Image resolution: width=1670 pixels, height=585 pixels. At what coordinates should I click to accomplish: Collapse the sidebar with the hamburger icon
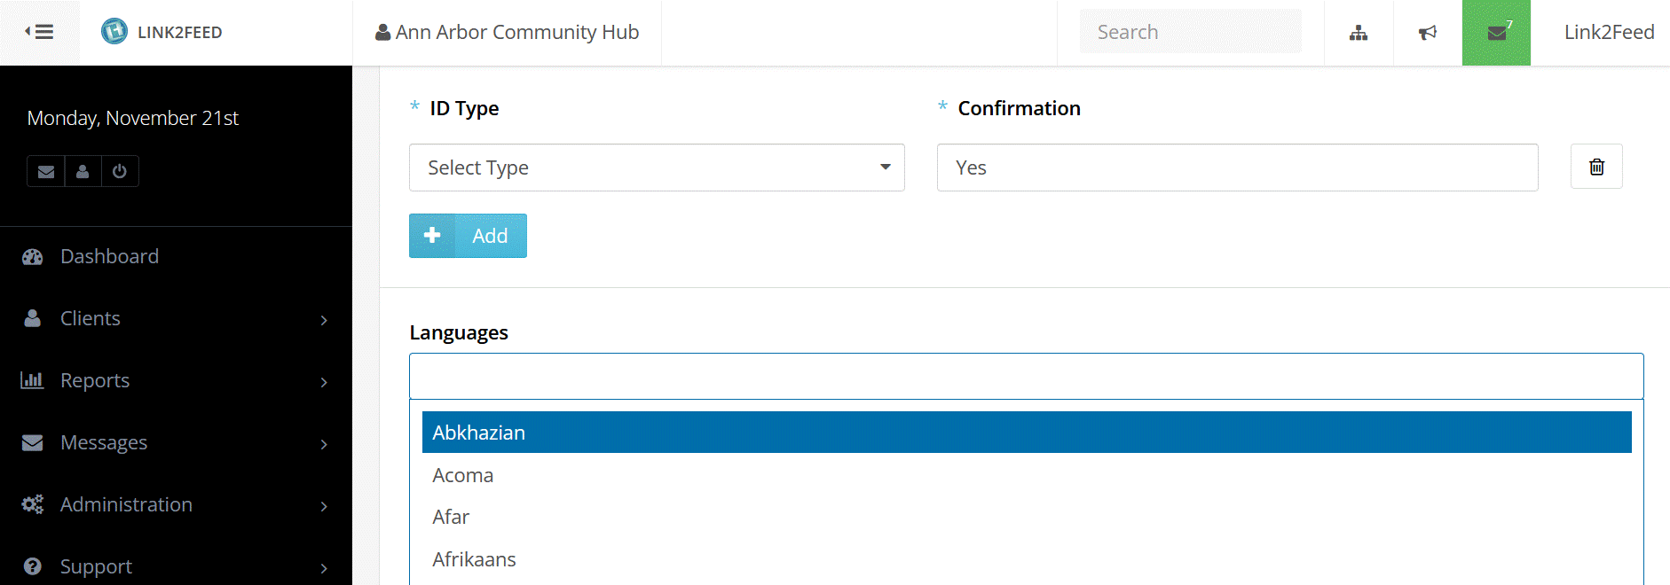click(x=39, y=32)
